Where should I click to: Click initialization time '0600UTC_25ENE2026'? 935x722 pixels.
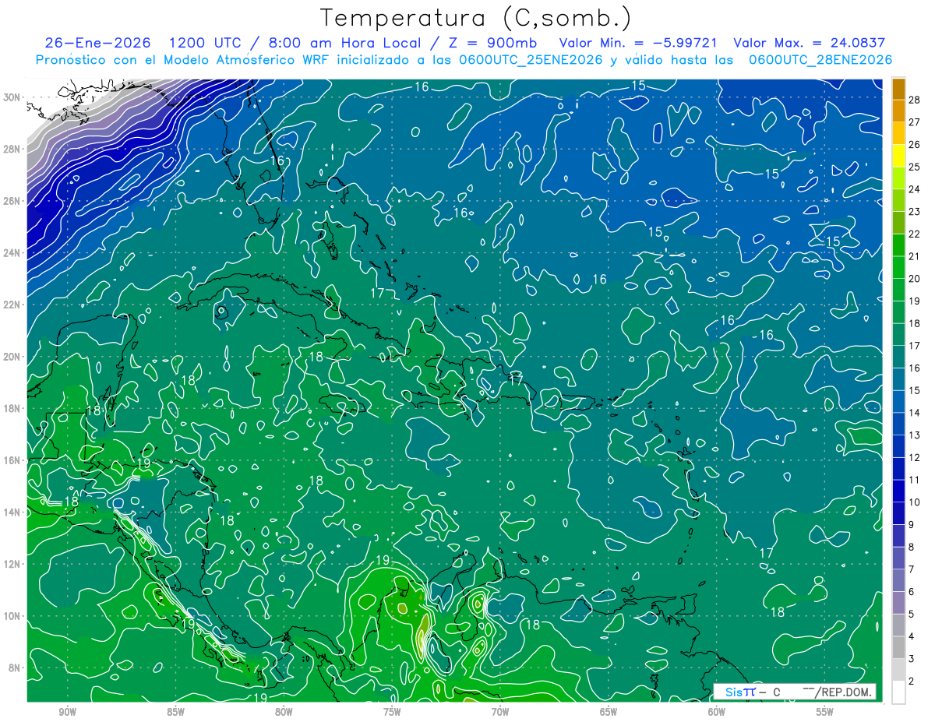point(530,60)
